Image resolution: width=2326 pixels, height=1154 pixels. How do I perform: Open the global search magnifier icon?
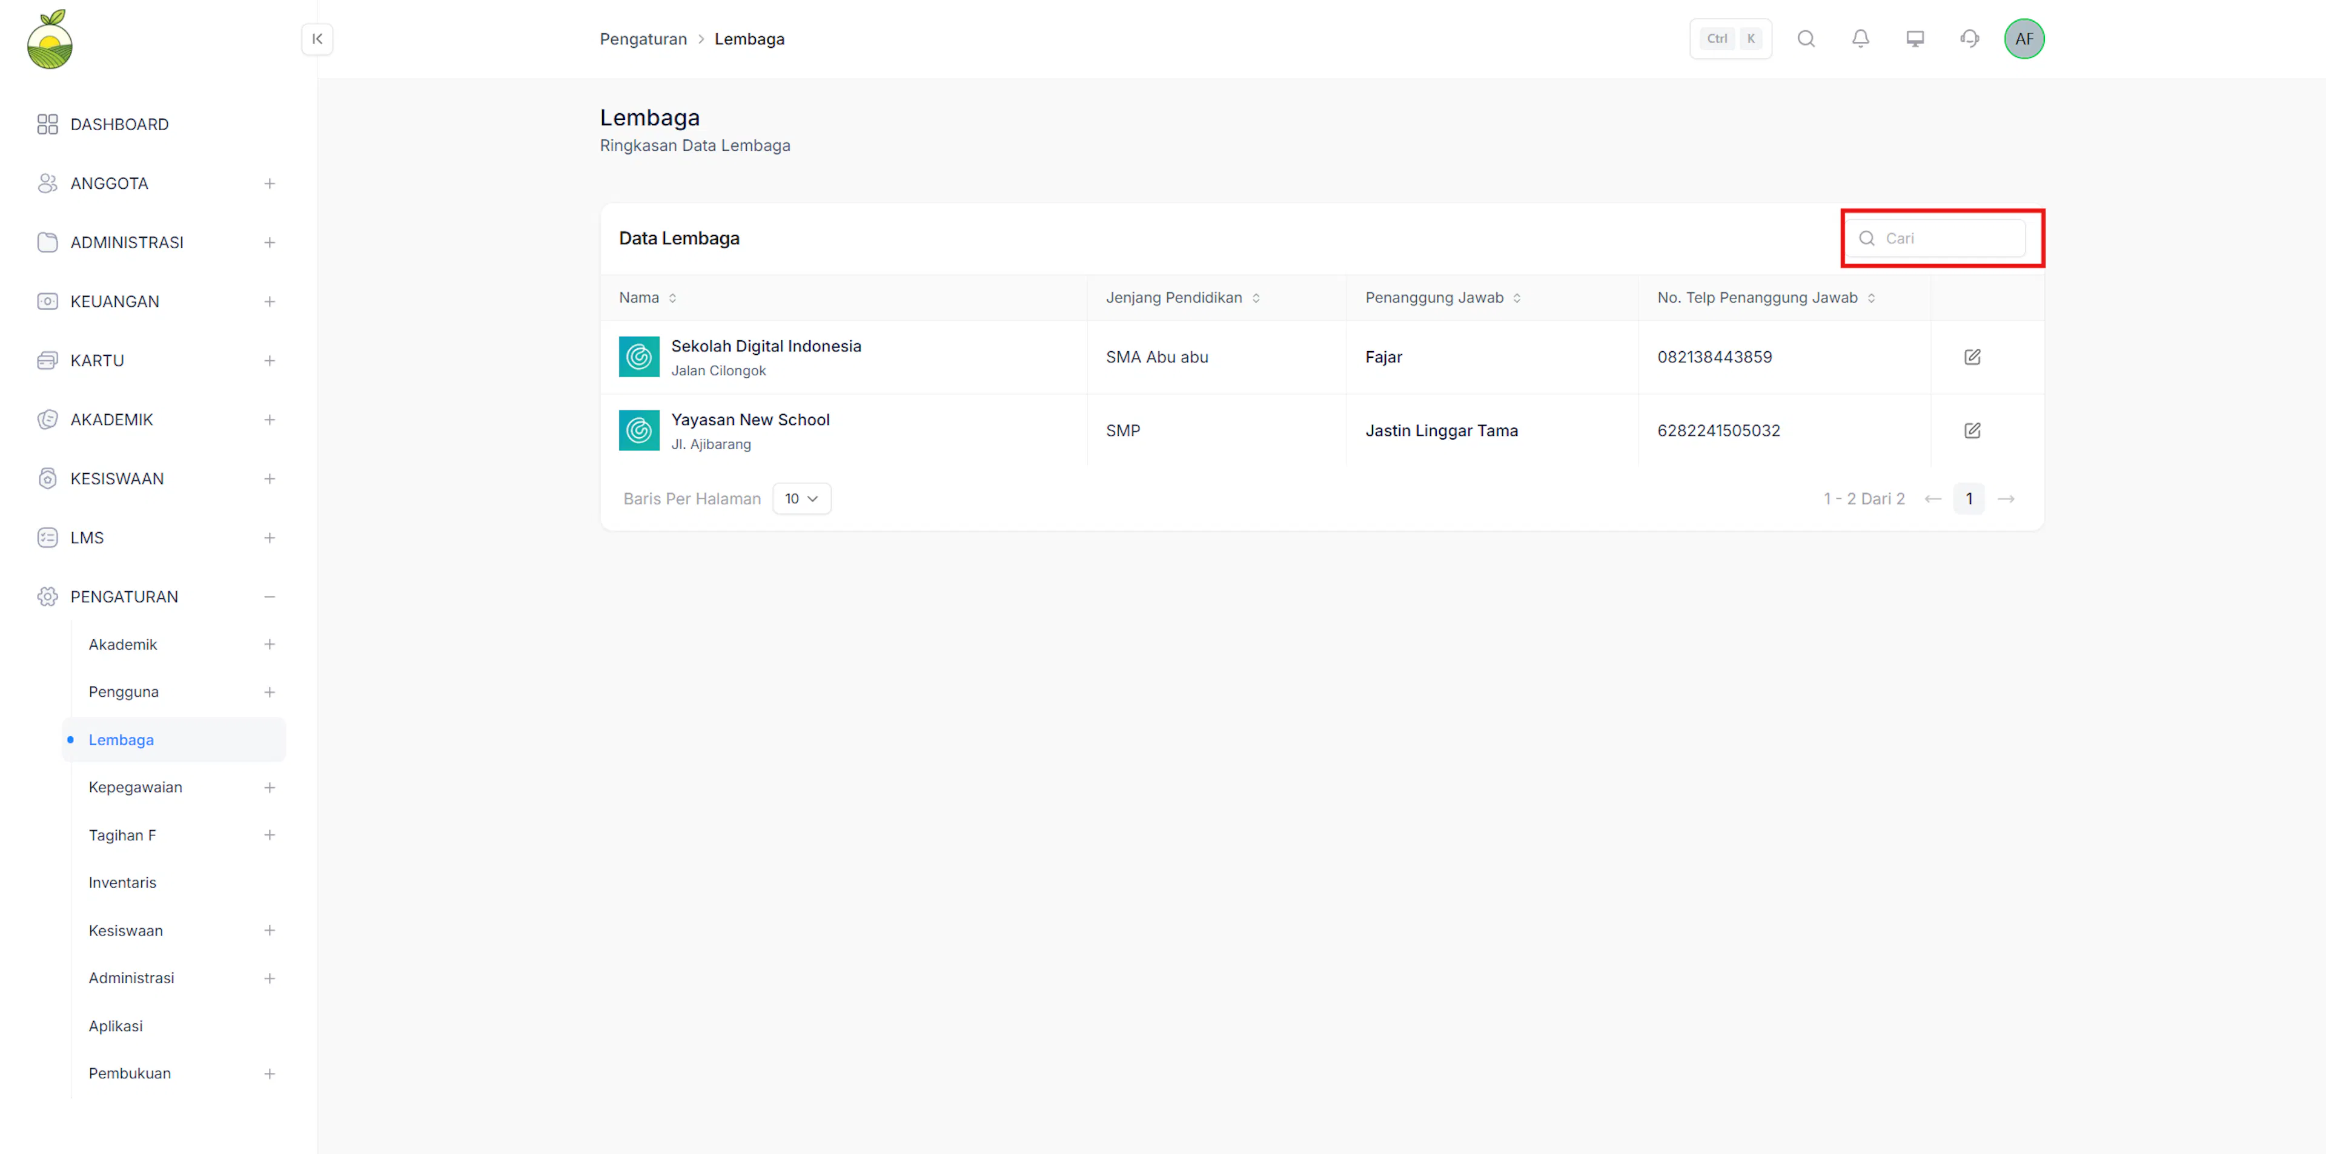click(x=1806, y=39)
